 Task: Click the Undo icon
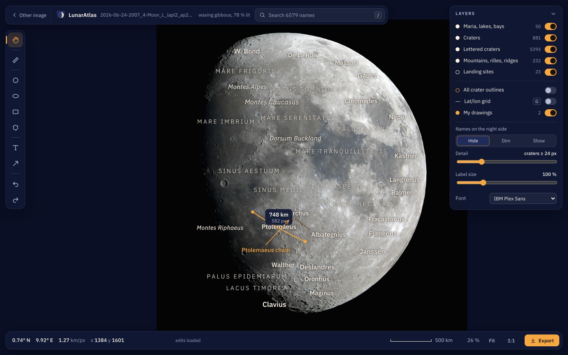coord(15,184)
